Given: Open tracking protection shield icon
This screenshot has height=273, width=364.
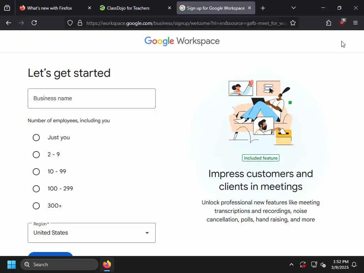Looking at the screenshot, I should click(70, 23).
